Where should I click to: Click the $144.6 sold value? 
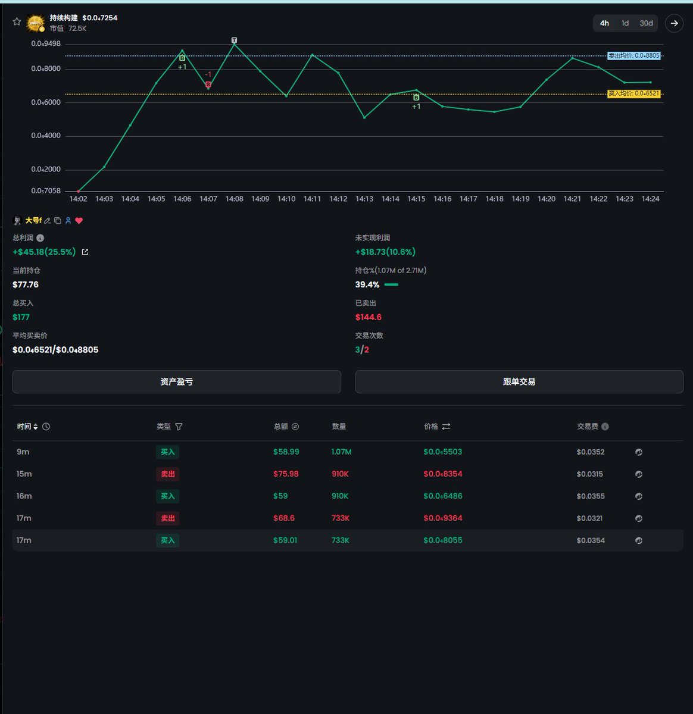pos(369,318)
